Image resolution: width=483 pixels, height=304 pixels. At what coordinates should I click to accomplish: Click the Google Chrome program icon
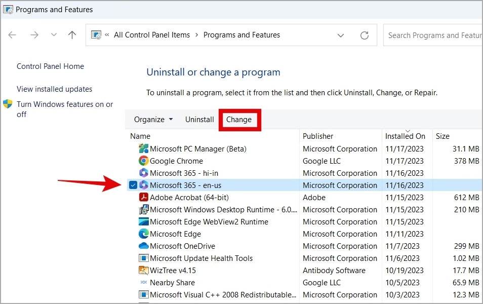point(144,161)
